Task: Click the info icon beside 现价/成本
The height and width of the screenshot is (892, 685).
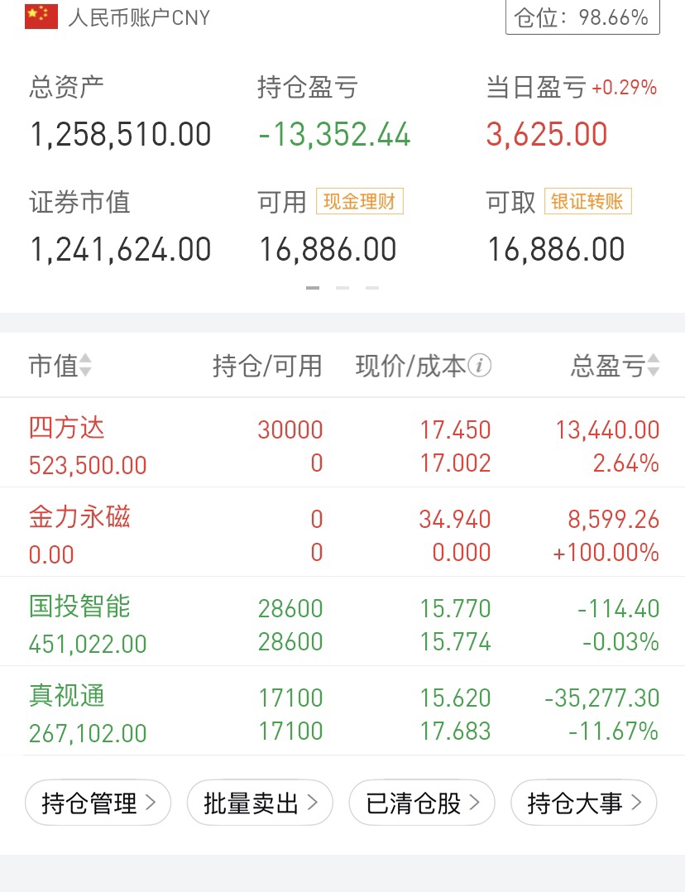Action: pos(480,365)
